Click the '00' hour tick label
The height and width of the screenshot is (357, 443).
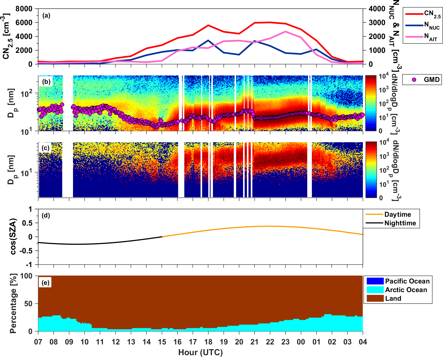pyautogui.click(x=301, y=342)
